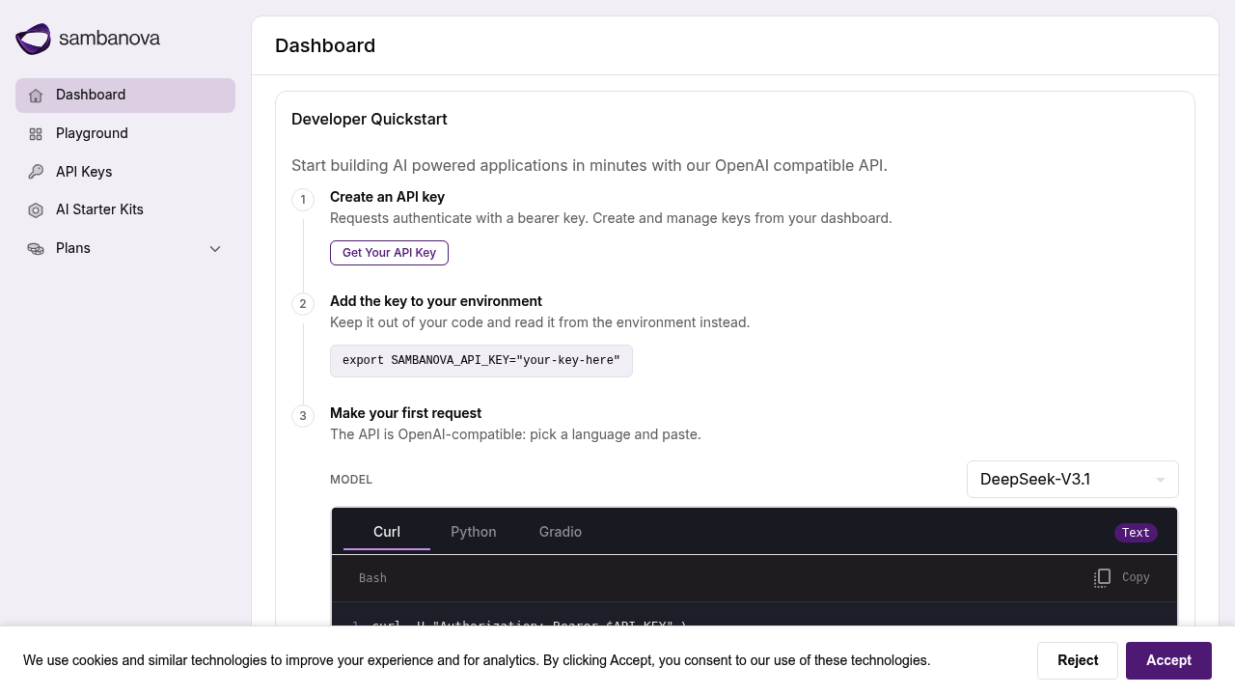Open Playground from the sidebar

(125, 133)
